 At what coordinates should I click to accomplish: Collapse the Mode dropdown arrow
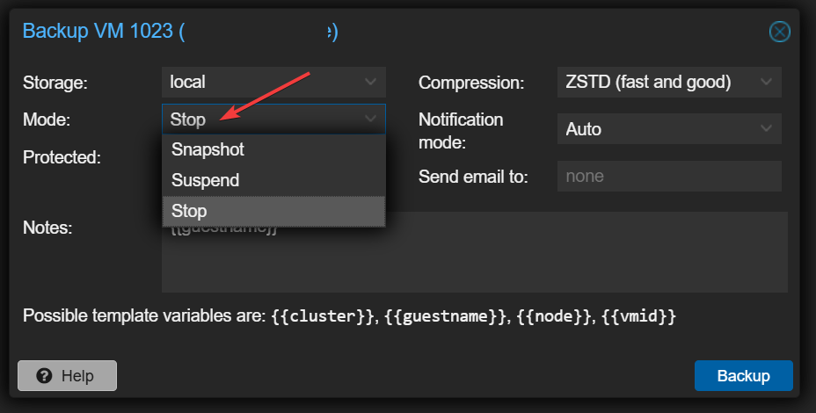pyautogui.click(x=371, y=119)
